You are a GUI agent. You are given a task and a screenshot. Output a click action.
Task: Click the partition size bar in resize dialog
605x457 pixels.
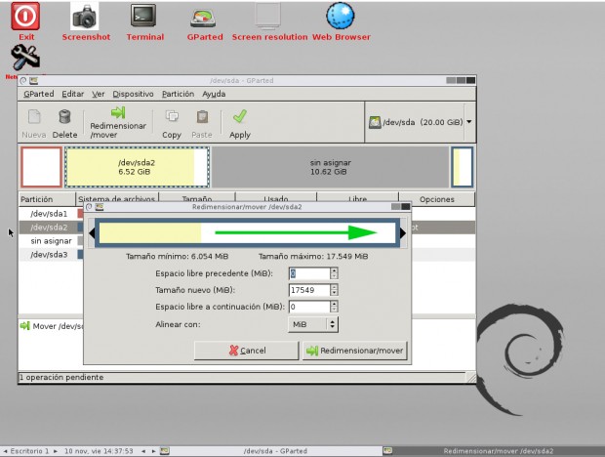247,232
